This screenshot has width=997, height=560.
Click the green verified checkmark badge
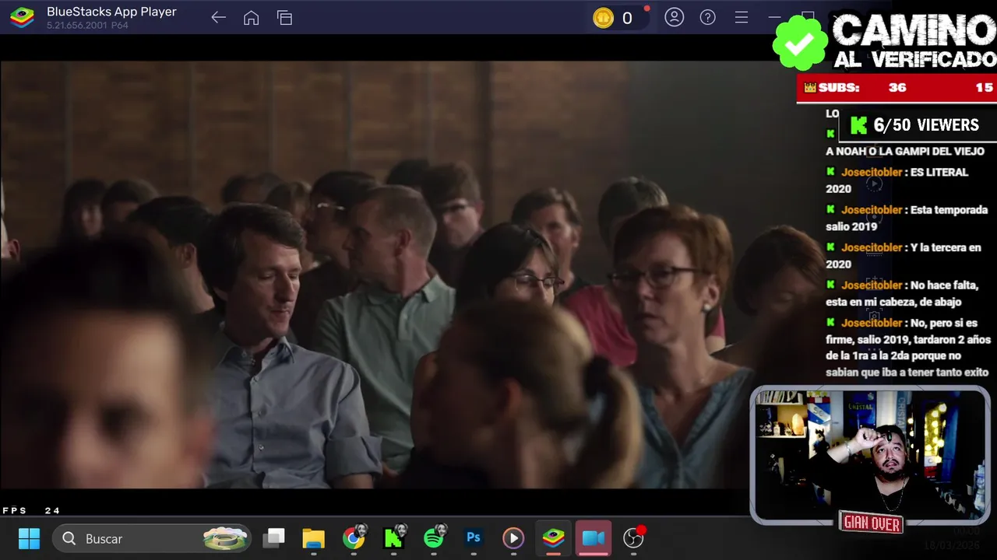[799, 44]
